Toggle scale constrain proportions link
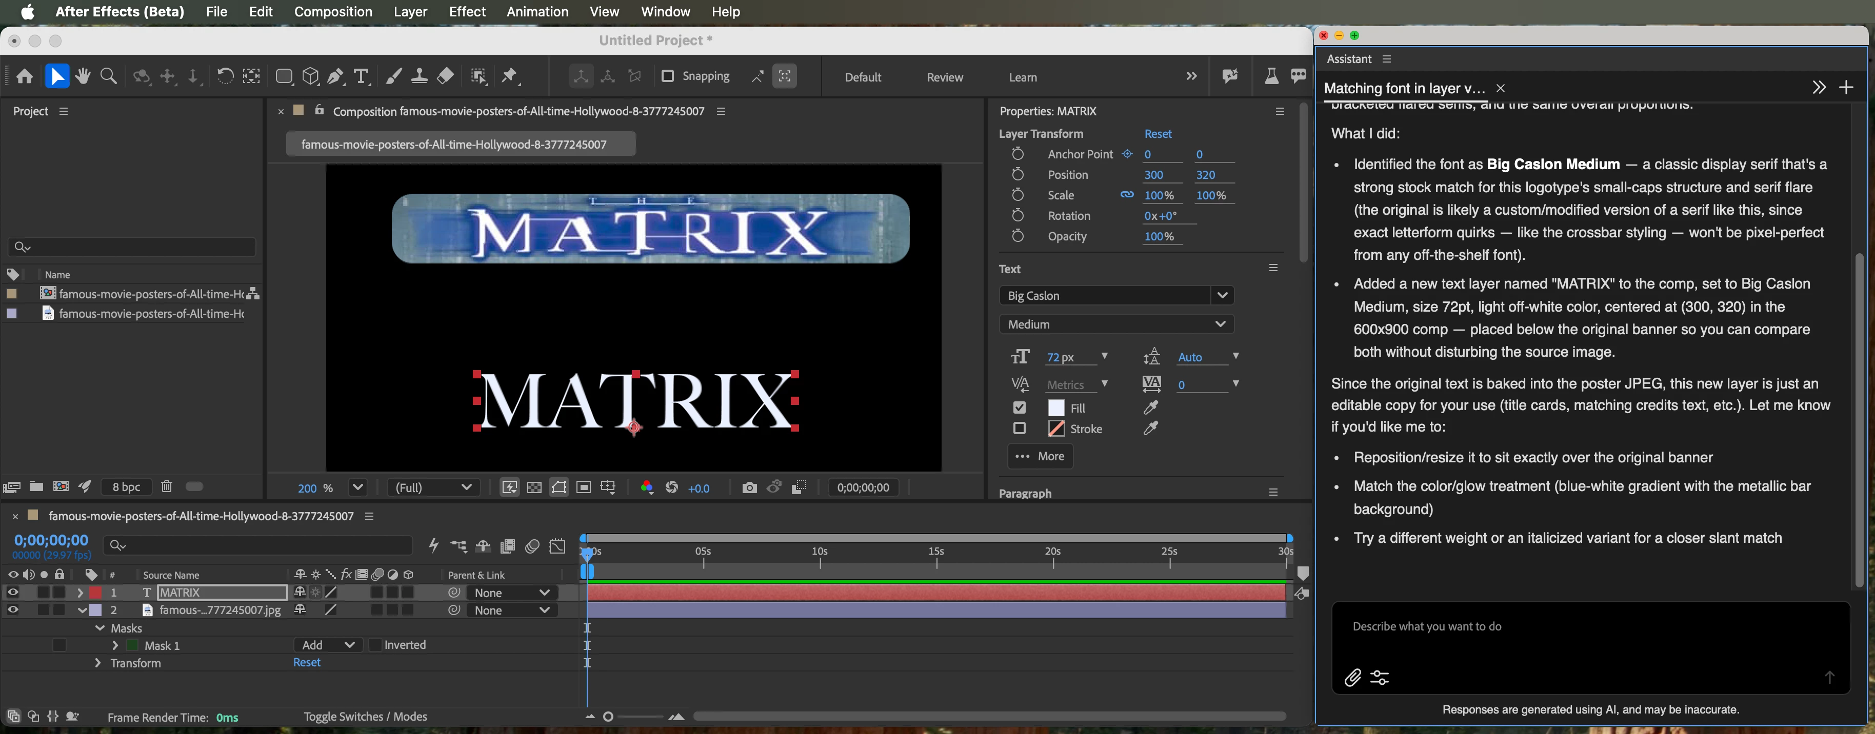This screenshot has width=1875, height=734. (x=1127, y=195)
